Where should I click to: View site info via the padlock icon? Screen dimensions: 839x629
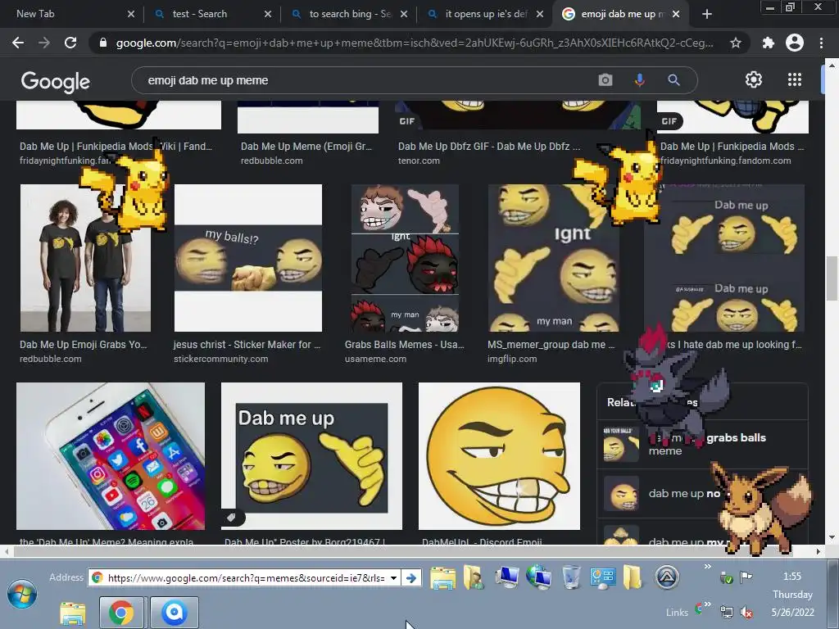[x=103, y=43]
